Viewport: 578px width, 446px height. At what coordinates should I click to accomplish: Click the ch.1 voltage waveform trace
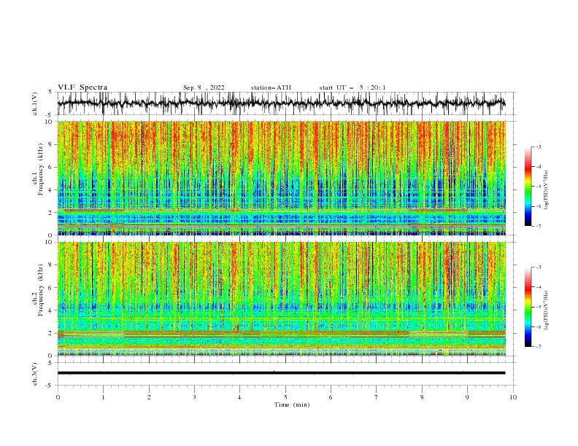281,103
